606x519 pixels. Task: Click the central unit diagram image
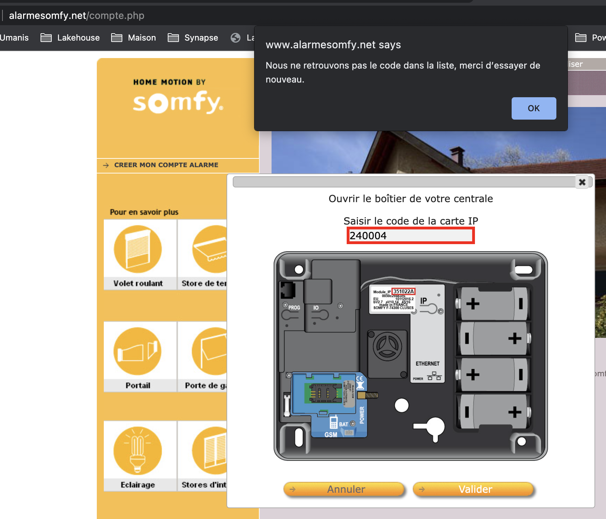point(410,356)
